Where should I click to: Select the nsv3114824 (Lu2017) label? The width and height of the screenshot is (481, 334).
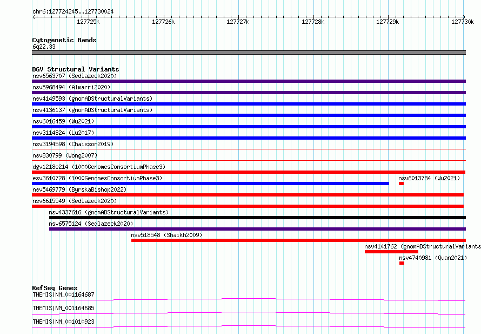click(x=63, y=133)
